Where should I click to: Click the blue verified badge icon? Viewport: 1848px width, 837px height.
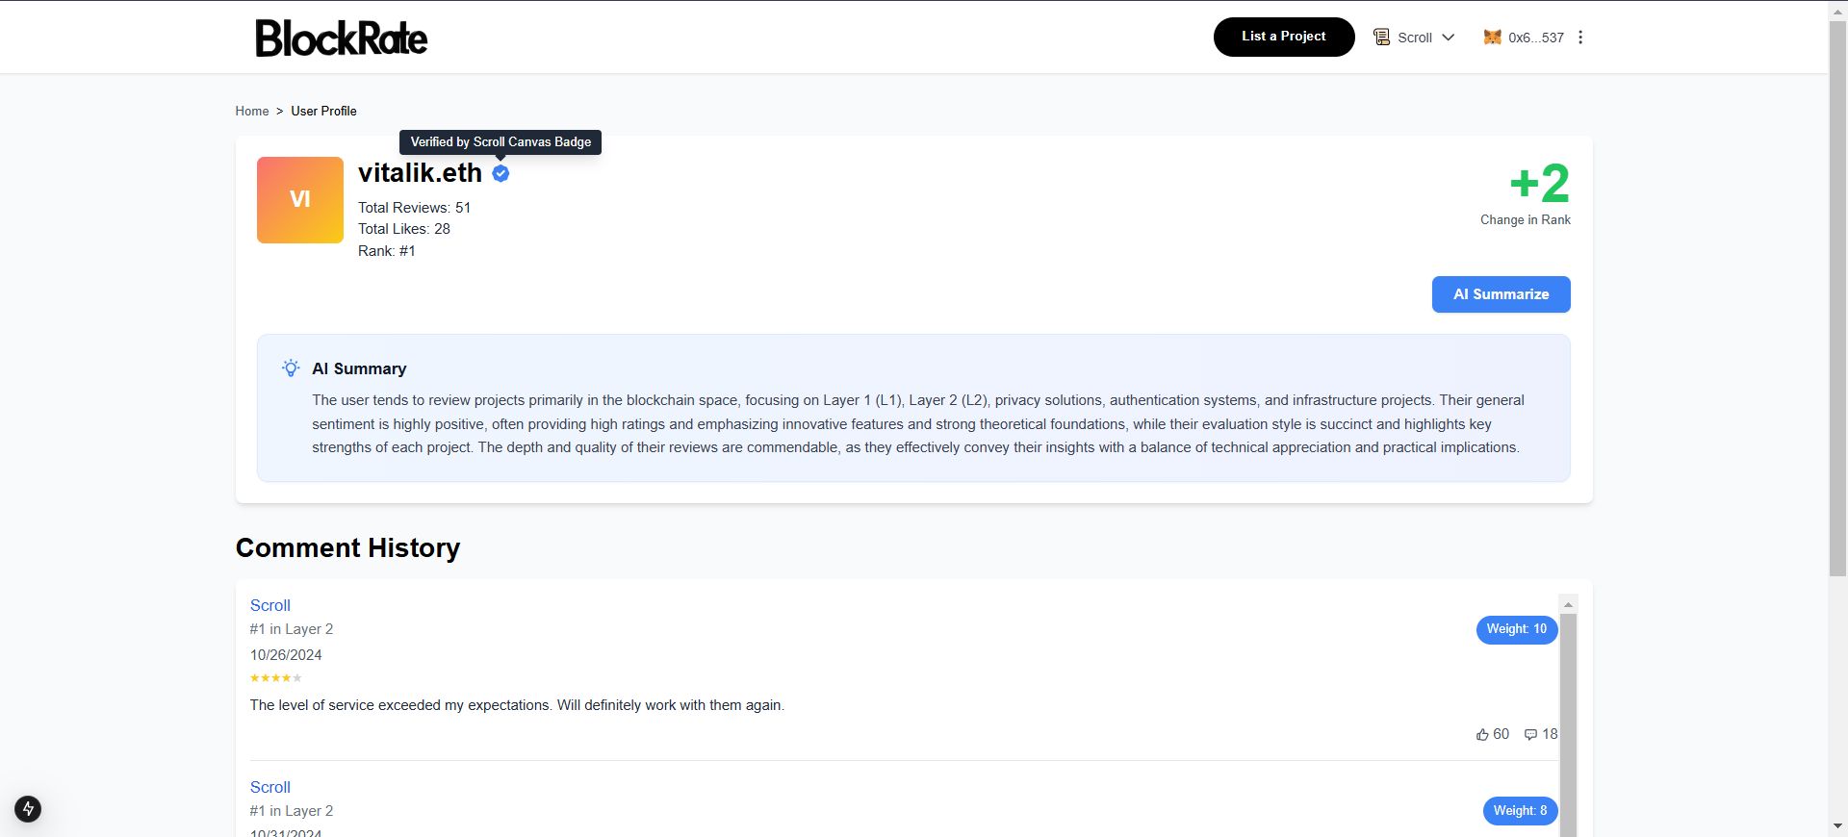point(500,173)
